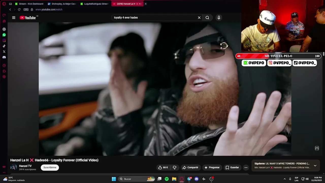Open the tab islands workspace icon
The height and width of the screenshot is (183, 325).
coord(10,4)
